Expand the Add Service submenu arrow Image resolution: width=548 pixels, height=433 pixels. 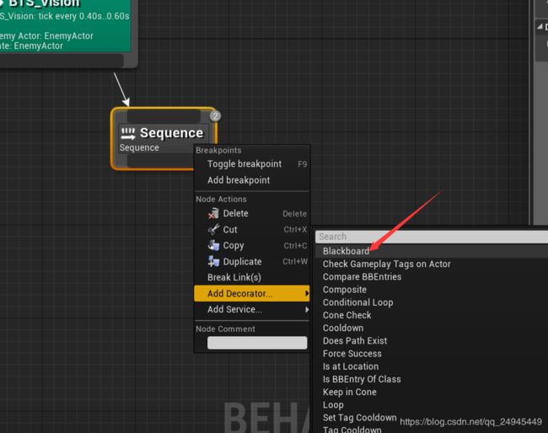307,309
